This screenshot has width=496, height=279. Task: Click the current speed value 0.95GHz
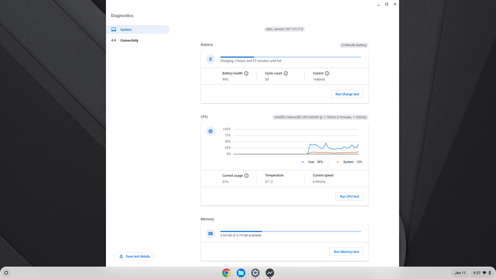[x=319, y=182]
